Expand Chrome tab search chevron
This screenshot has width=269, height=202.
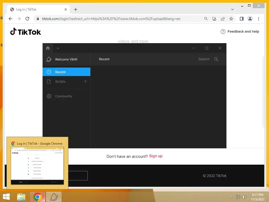point(232,9)
